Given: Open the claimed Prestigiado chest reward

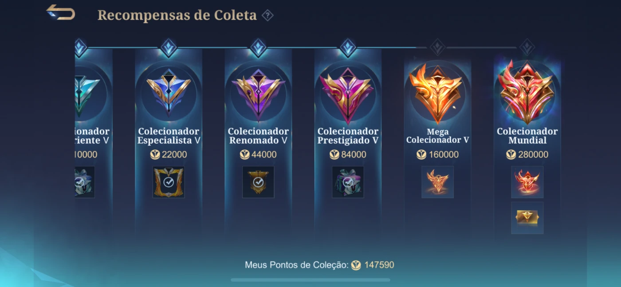Looking at the screenshot, I should coord(348,182).
